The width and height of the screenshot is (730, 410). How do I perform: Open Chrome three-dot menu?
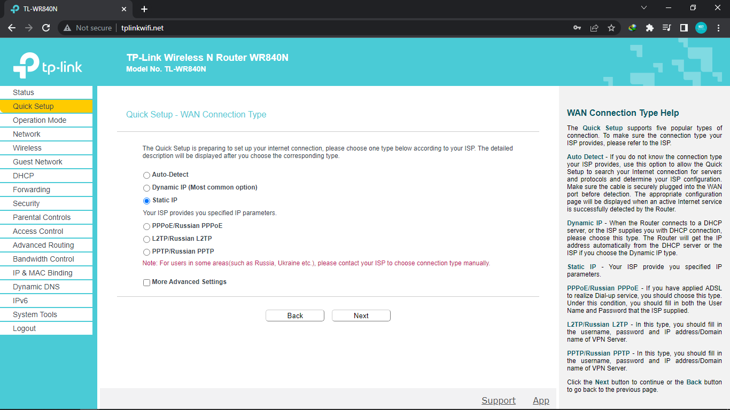pyautogui.click(x=718, y=28)
